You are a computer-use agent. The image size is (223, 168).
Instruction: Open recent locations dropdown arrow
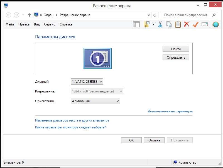[23, 15]
